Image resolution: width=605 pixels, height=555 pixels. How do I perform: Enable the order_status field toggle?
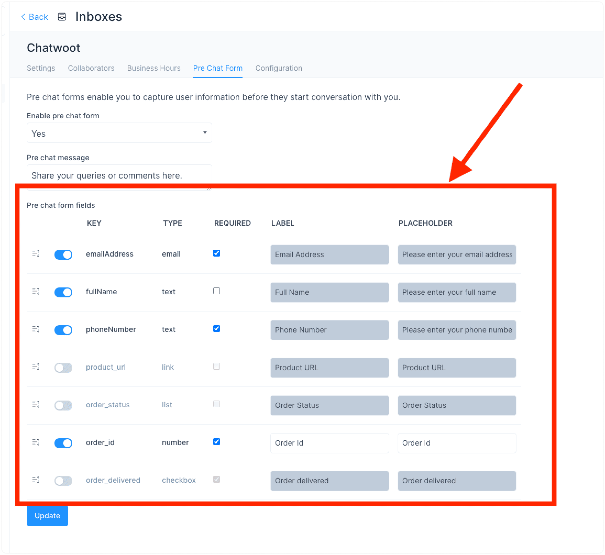point(63,406)
